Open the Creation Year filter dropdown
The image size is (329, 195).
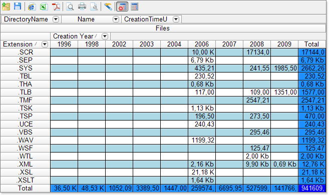(105, 36)
